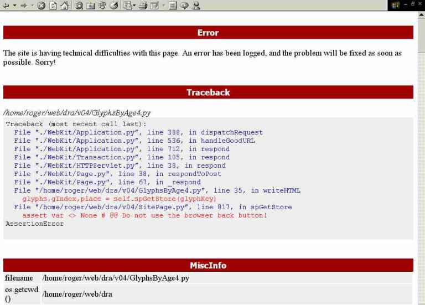Open the Favorites folder icon
Screen dimensions: 425x305
tap(90, 5)
